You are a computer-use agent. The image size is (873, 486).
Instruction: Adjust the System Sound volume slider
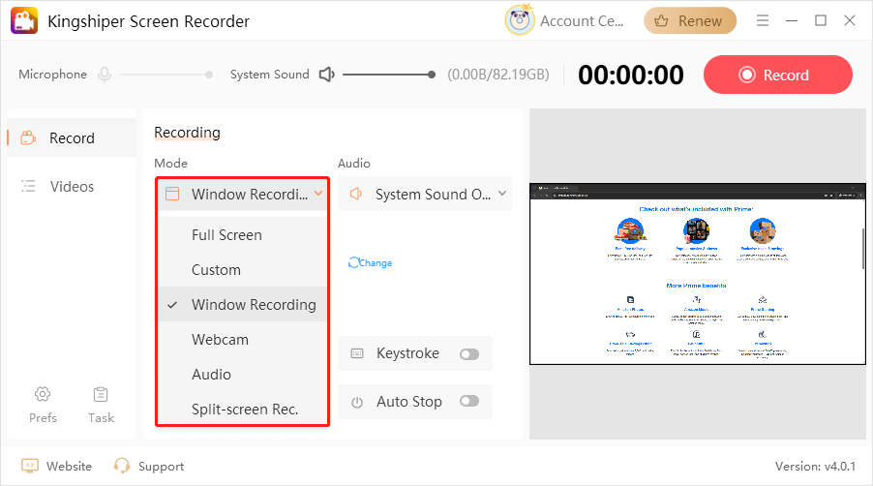[x=389, y=74]
